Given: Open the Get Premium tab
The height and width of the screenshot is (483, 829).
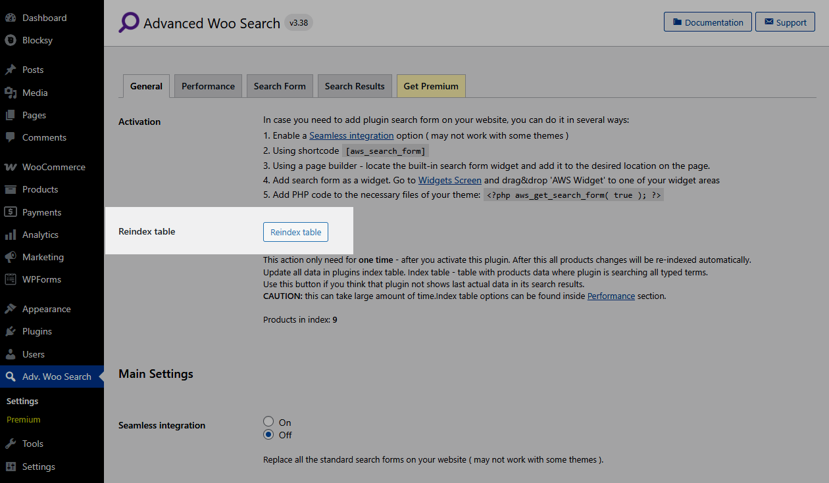Looking at the screenshot, I should pos(431,86).
